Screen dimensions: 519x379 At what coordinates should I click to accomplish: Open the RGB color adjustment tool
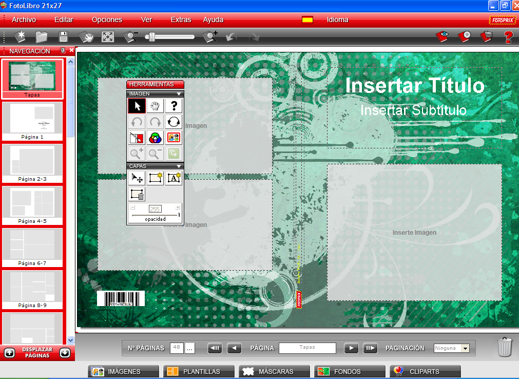pyautogui.click(x=155, y=138)
